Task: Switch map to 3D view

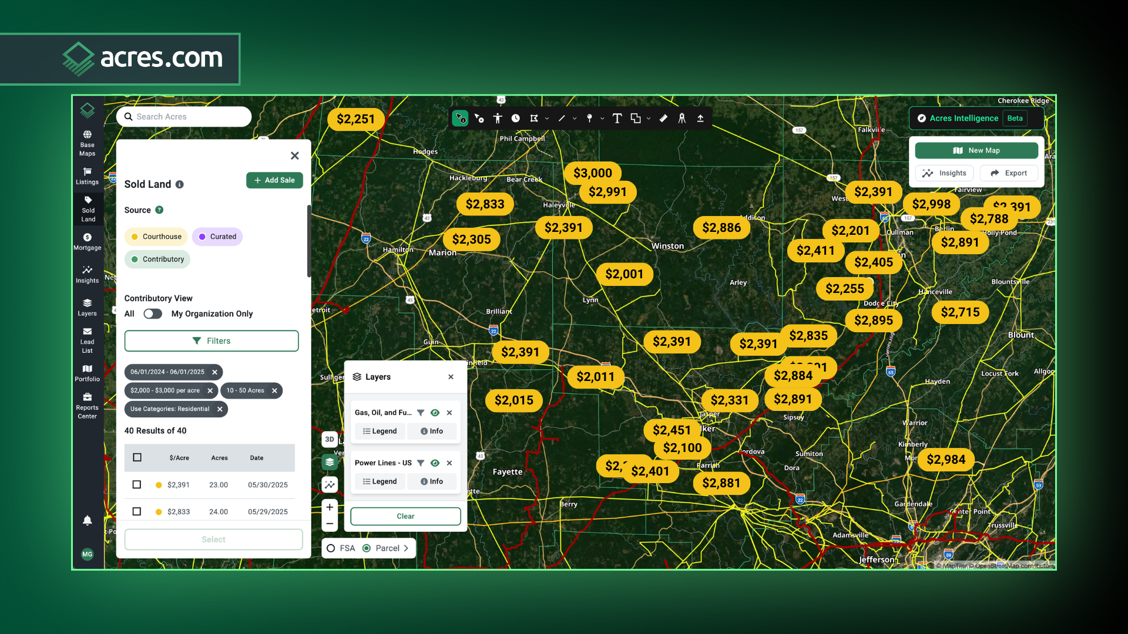Action: tap(330, 439)
